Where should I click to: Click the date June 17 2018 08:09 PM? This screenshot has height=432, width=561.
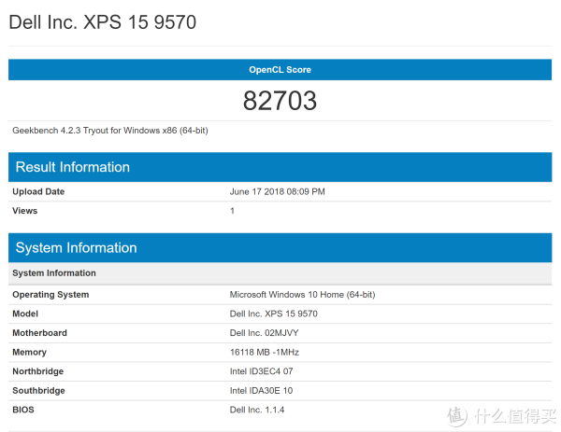[278, 191]
